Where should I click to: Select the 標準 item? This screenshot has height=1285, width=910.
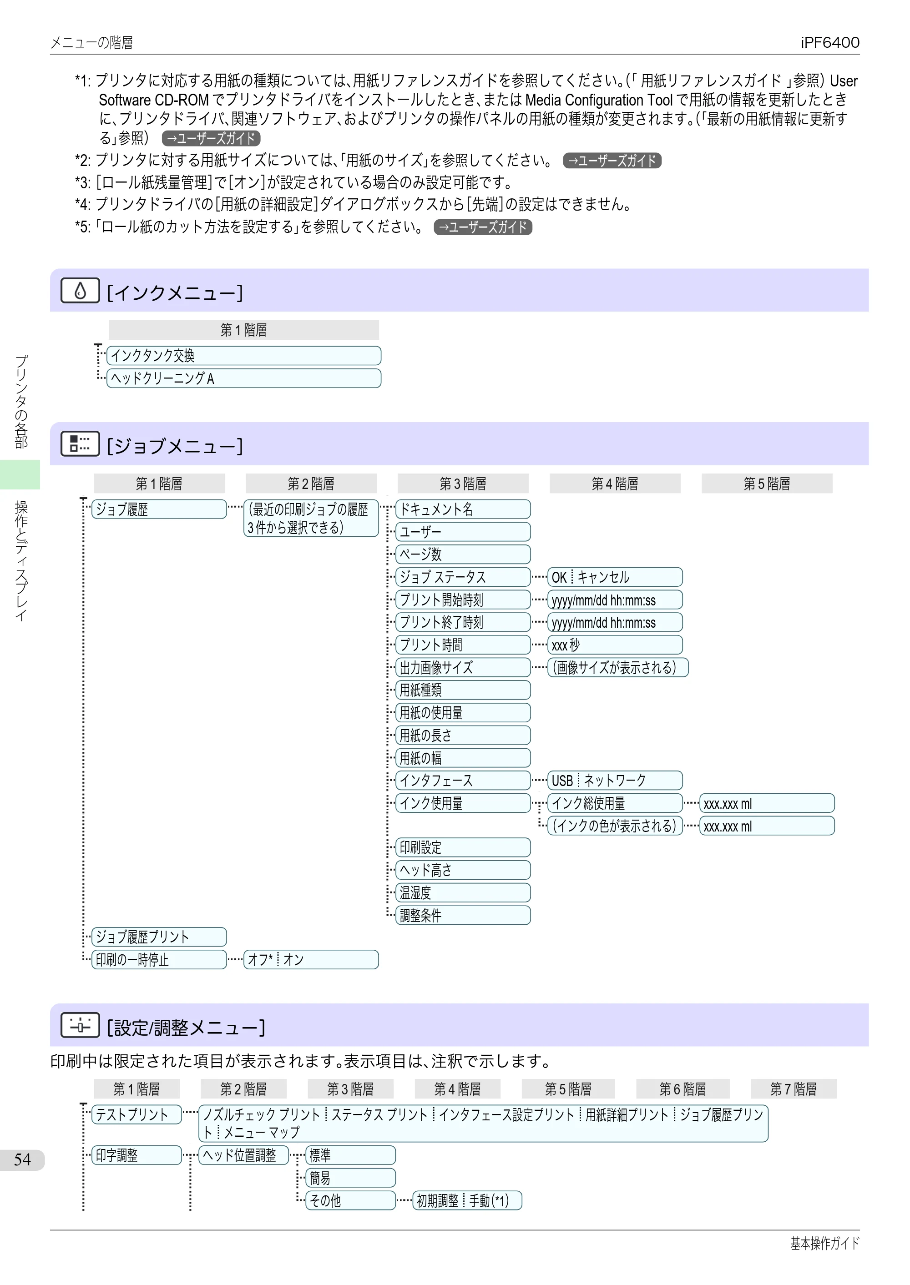351,1155
